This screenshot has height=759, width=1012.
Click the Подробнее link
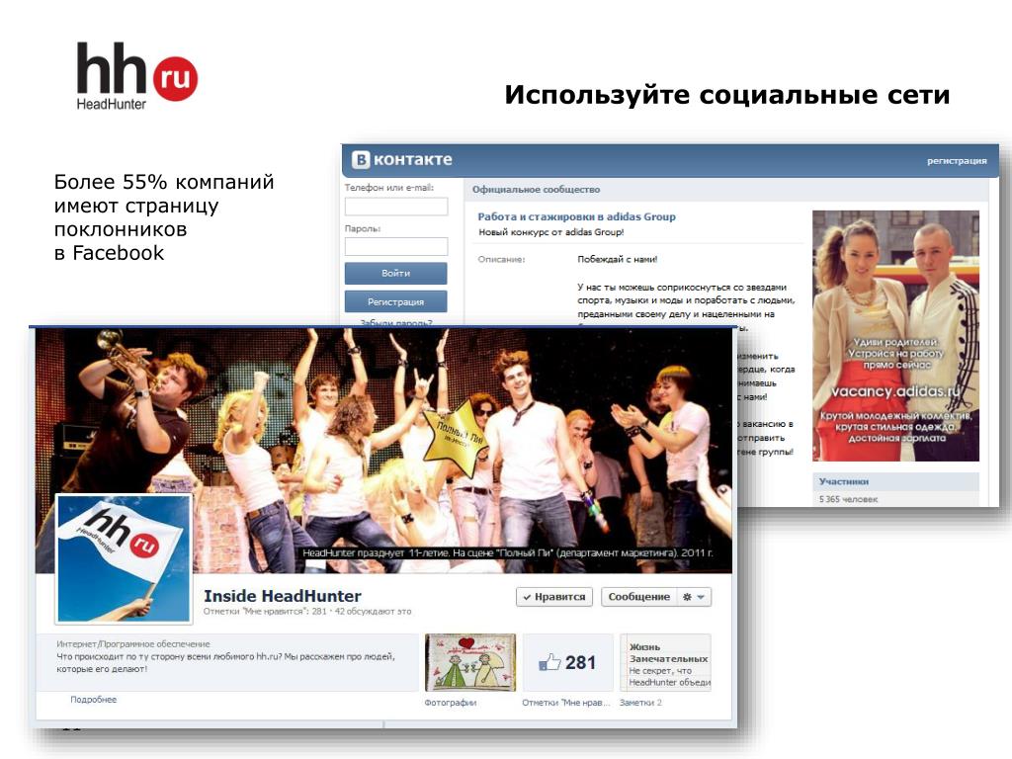pos(94,700)
